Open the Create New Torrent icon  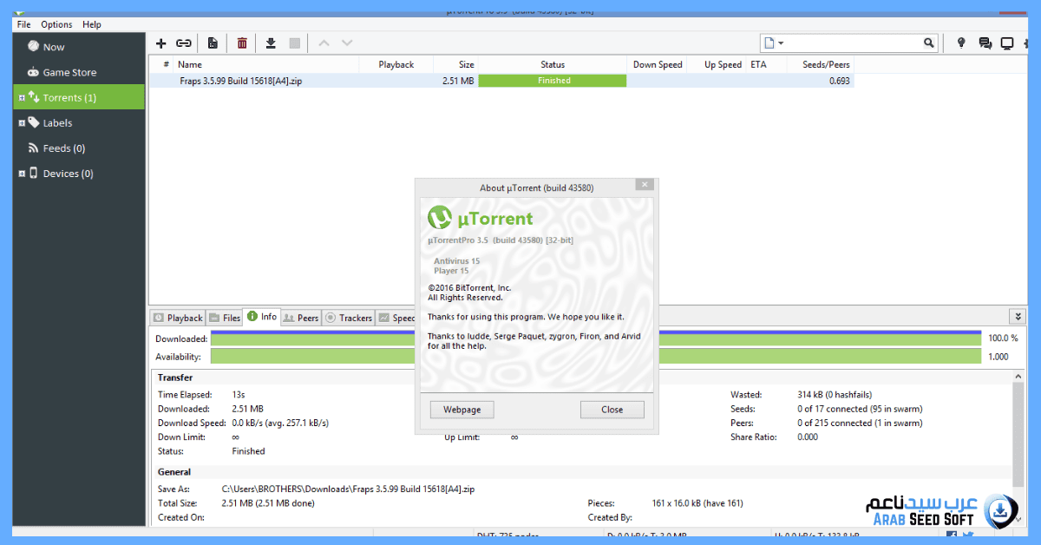(213, 43)
